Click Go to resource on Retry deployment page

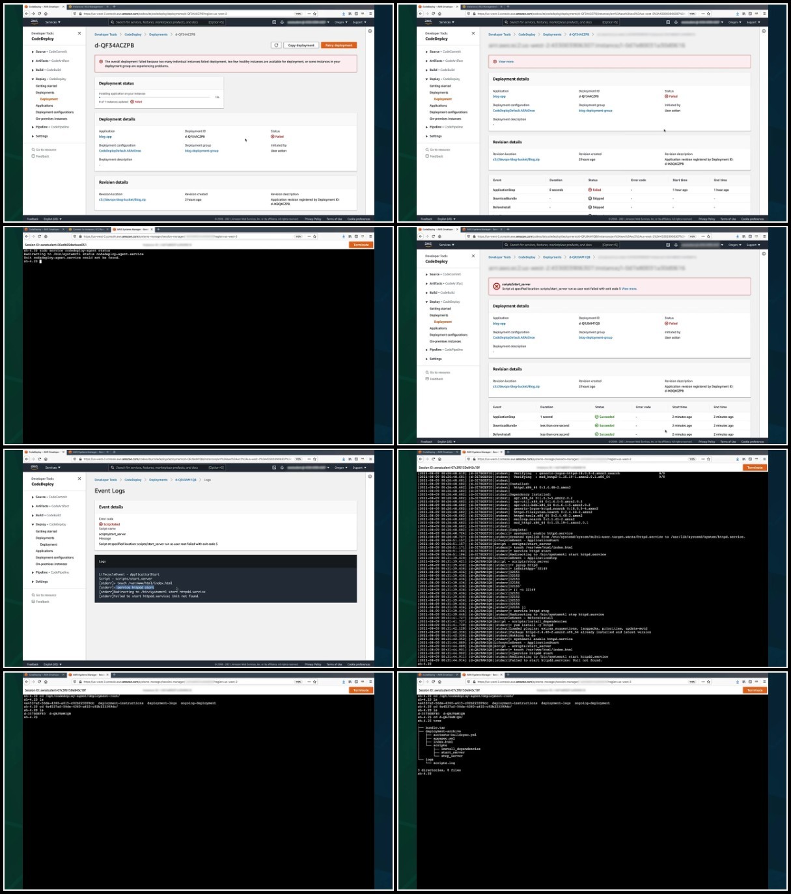pos(44,150)
